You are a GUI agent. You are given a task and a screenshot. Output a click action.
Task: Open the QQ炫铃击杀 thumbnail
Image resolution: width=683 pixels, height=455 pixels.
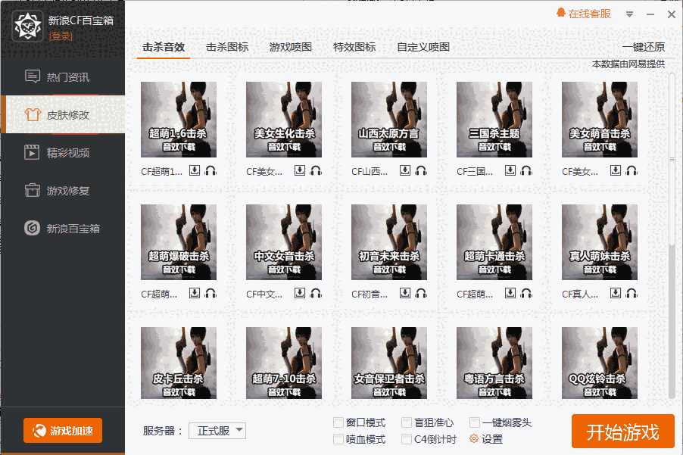[600, 363]
